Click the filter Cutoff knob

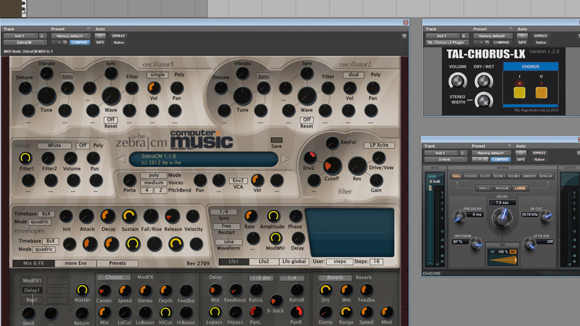pyautogui.click(x=332, y=166)
